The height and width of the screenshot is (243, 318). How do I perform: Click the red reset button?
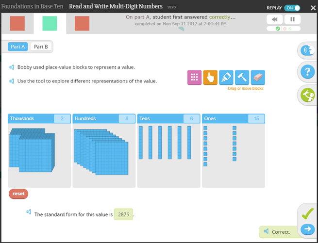[x=18, y=194]
